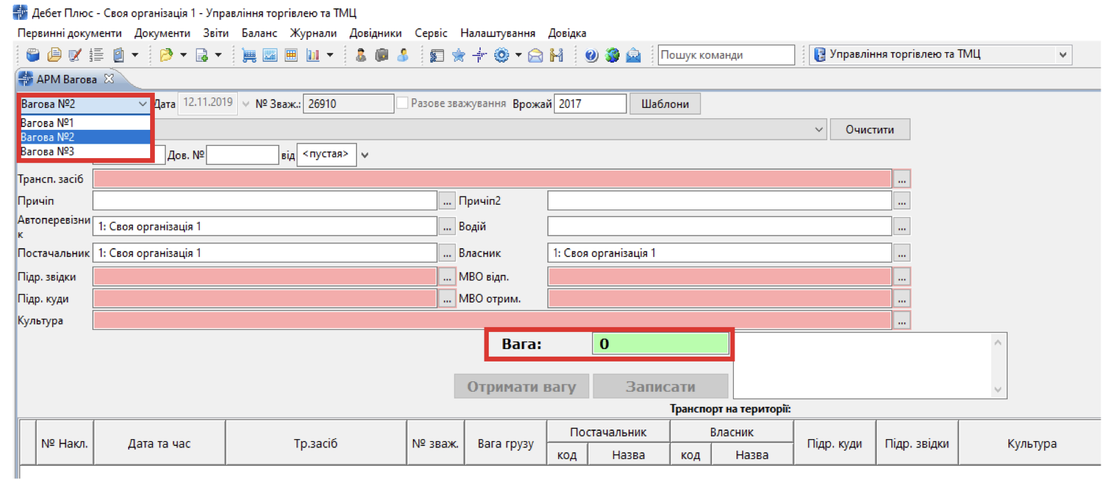1102x490 pixels.
Task: Choose the highlighted Вагова №2 list option
Action: pos(85,137)
